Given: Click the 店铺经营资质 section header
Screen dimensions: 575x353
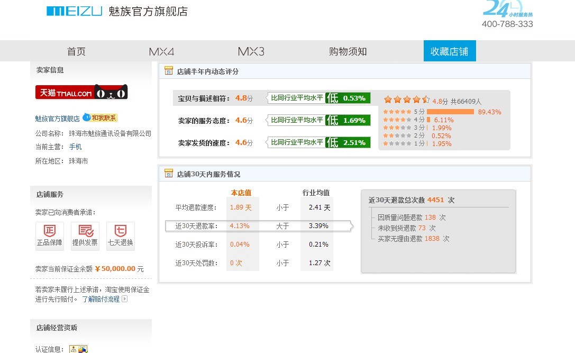Looking at the screenshot, I should pyautogui.click(x=57, y=328).
